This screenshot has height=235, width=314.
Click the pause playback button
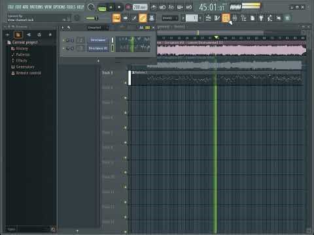[111, 7]
